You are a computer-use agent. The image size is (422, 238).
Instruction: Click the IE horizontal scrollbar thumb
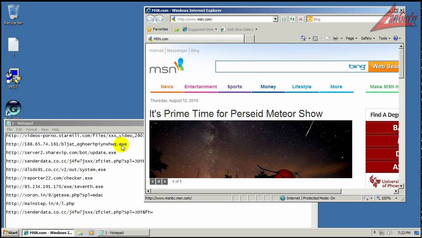pos(246,191)
